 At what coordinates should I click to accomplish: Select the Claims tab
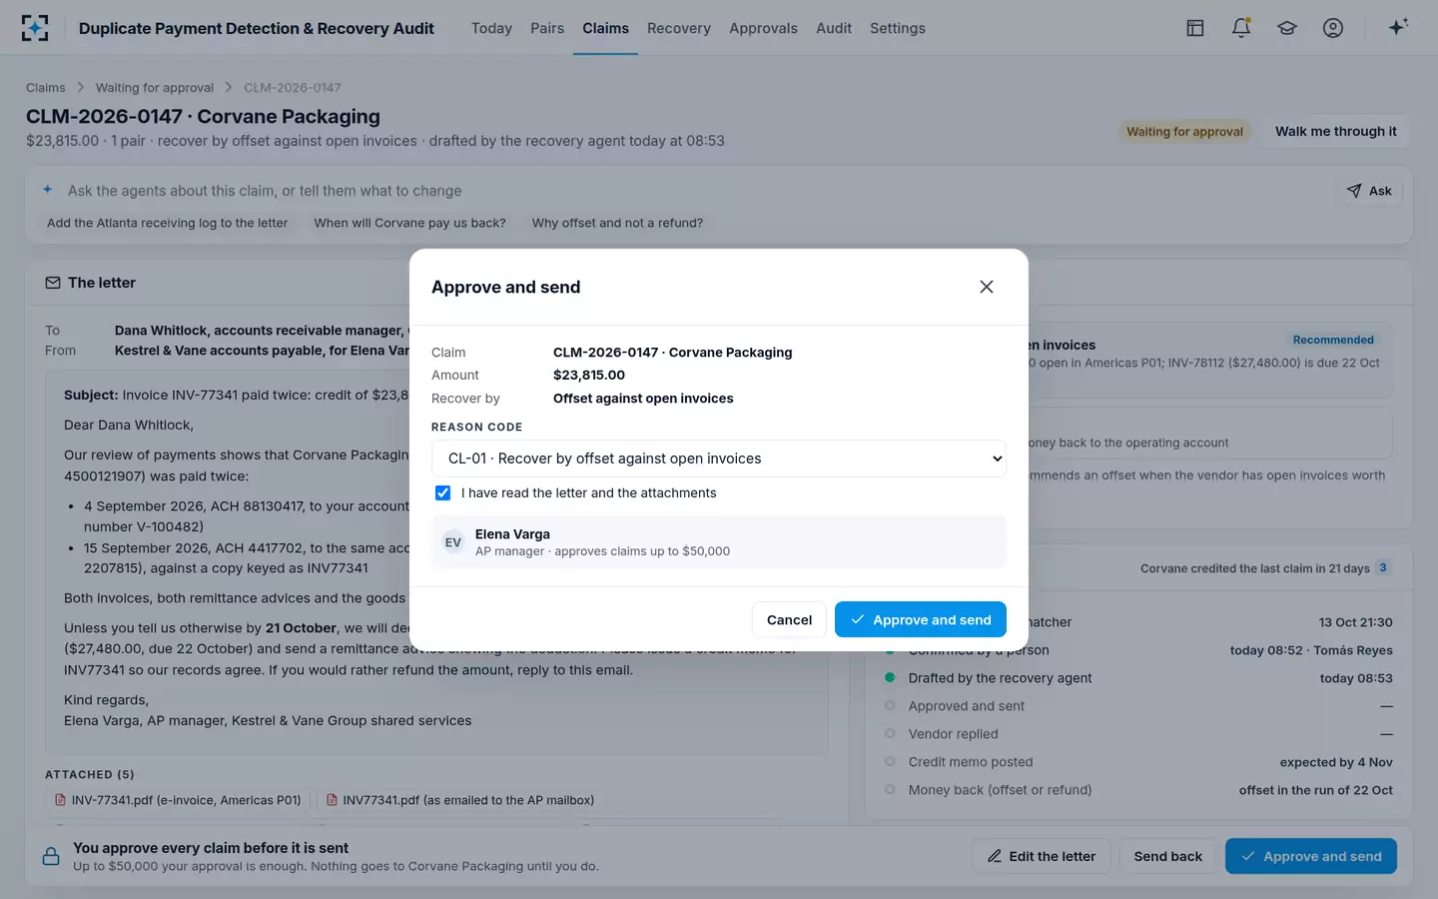point(606,28)
